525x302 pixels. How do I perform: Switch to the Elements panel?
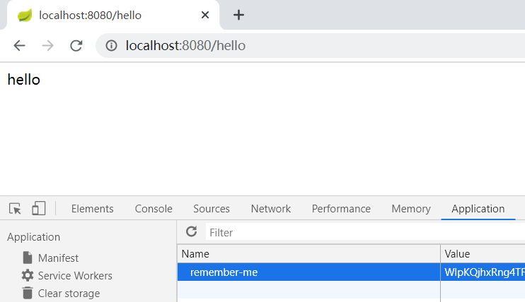[93, 209]
